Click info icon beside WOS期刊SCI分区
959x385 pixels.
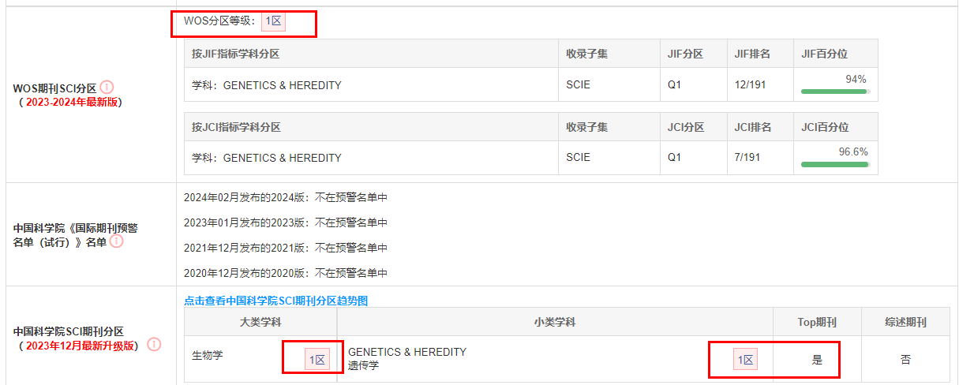pos(107,87)
